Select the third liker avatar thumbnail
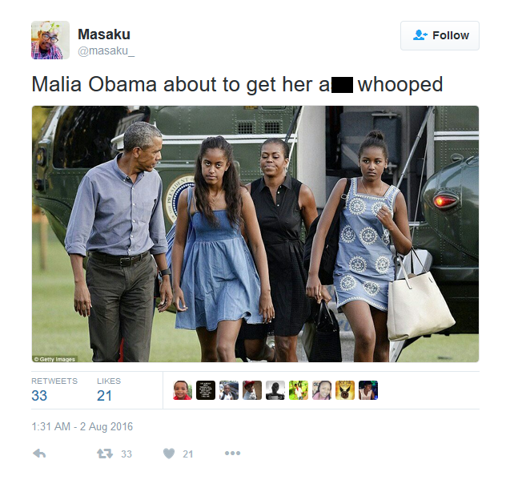Image resolution: width=510 pixels, height=484 pixels. point(229,390)
